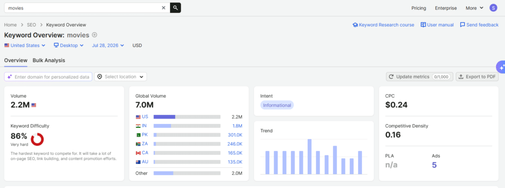Click the IN country link

[144, 126]
